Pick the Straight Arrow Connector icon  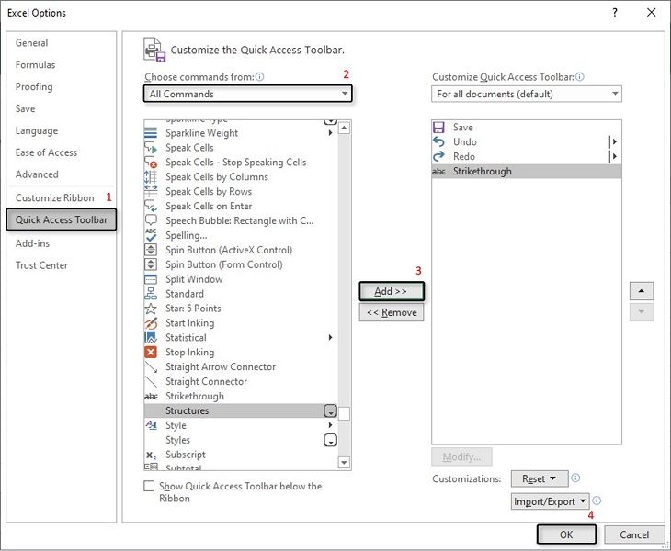click(151, 366)
